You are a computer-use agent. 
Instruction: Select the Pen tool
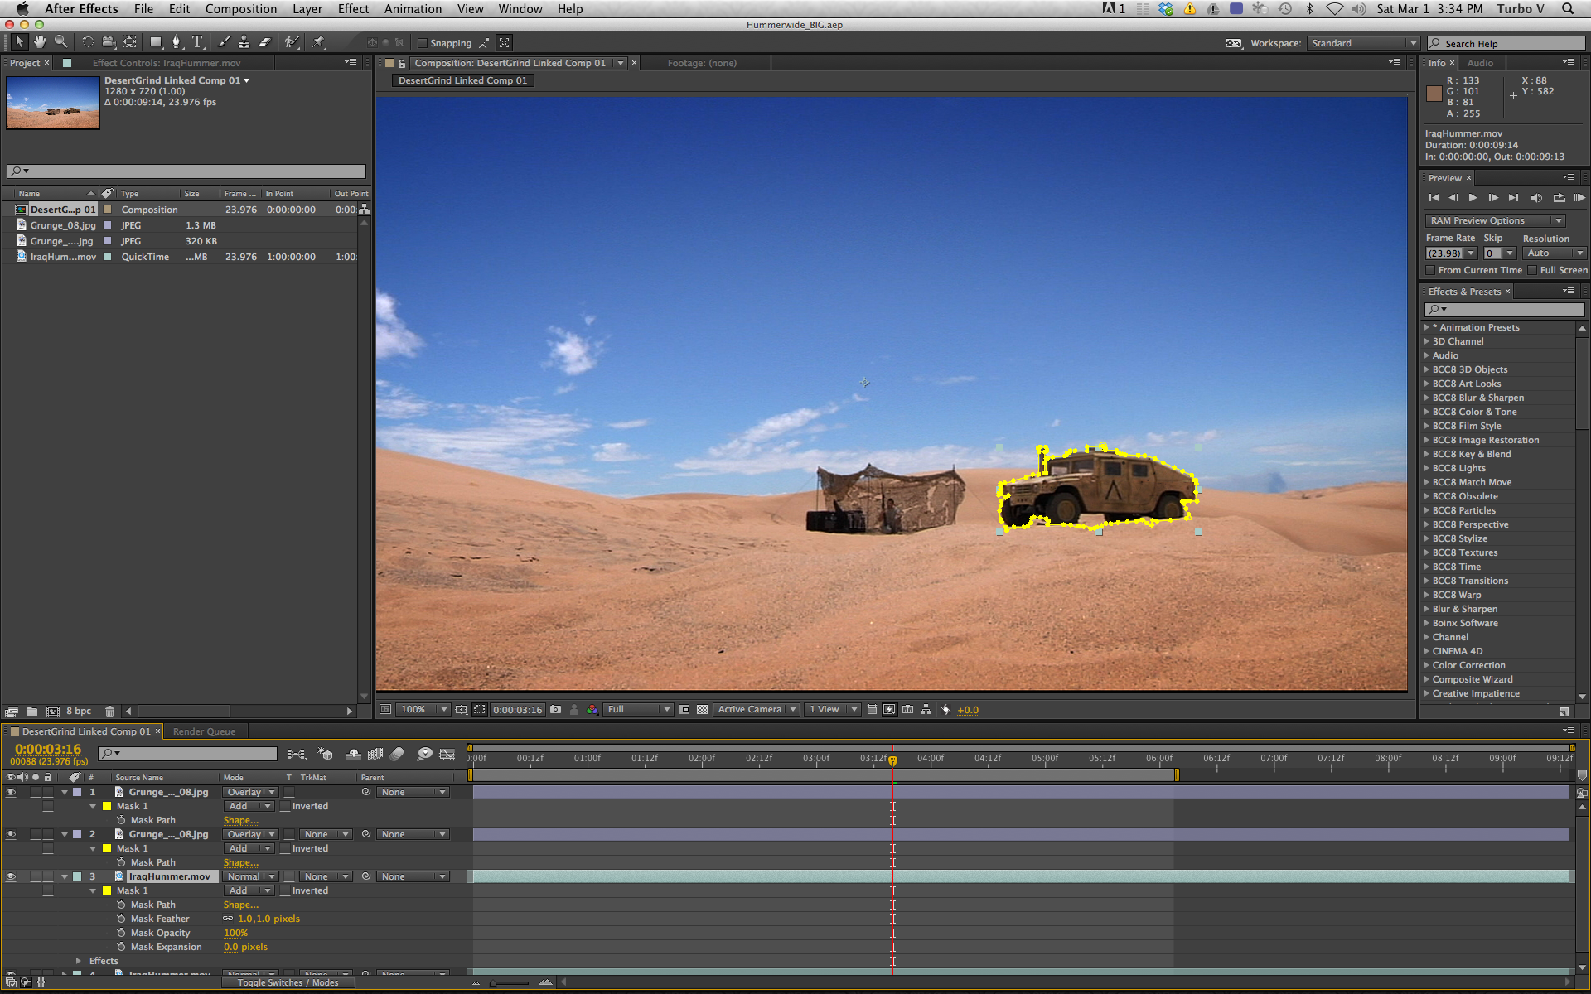[176, 42]
